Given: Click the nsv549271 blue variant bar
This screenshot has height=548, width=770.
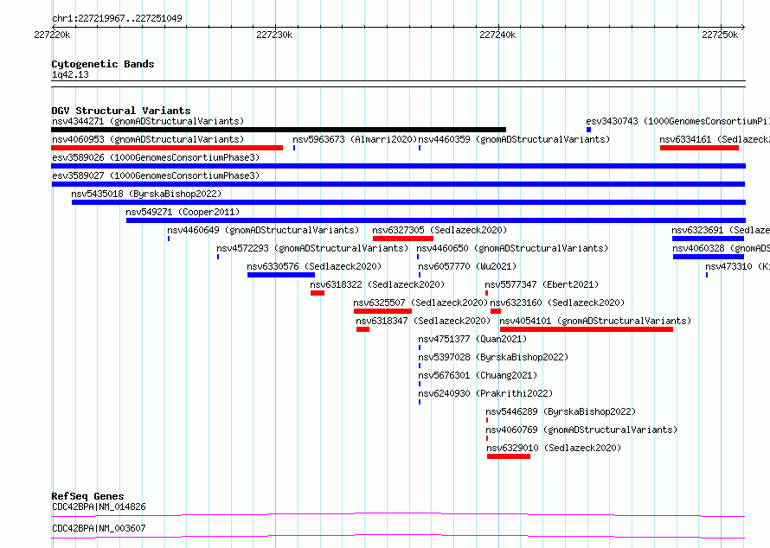Looking at the screenshot, I should point(436,220).
